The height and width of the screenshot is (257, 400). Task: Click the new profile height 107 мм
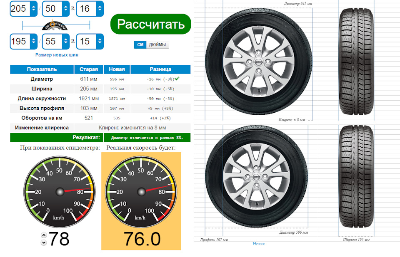117,108
